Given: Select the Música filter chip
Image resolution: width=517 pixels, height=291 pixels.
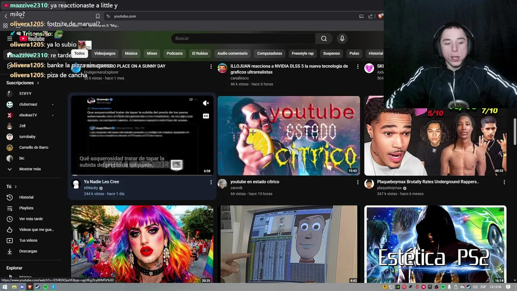Looking at the screenshot, I should [x=131, y=53].
